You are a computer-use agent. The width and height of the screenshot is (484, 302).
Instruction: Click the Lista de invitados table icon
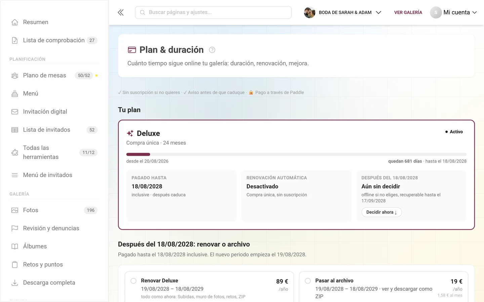click(15, 130)
